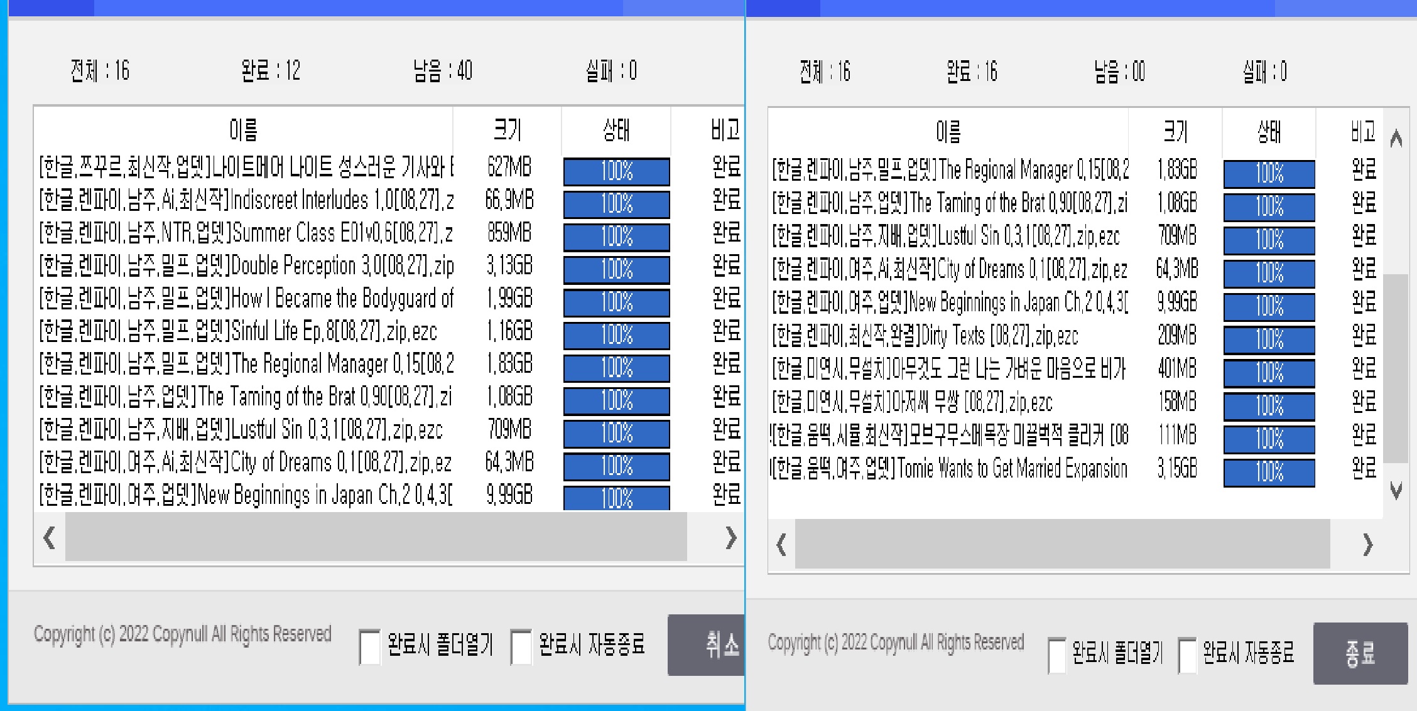Toggle 완료시 폴더열기 checkbox in right window
This screenshot has height=711, width=1417.
(1057, 655)
